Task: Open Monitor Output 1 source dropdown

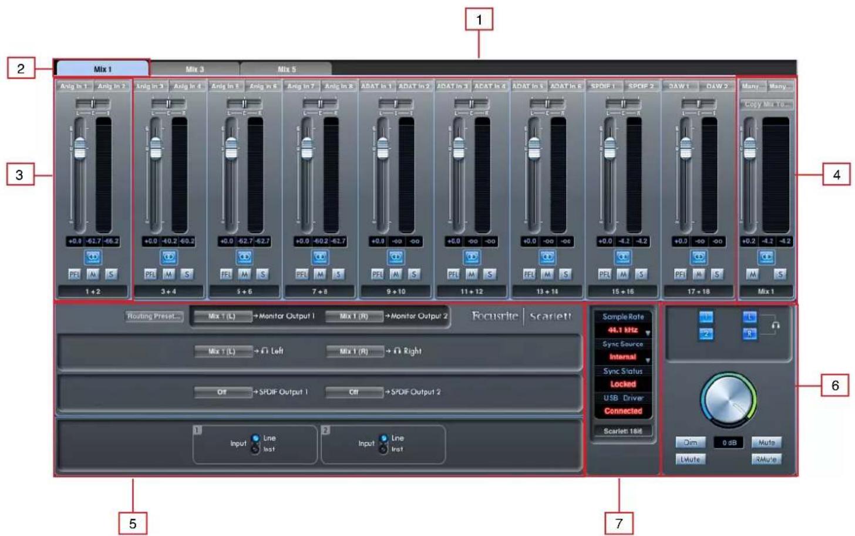Action: (x=223, y=316)
